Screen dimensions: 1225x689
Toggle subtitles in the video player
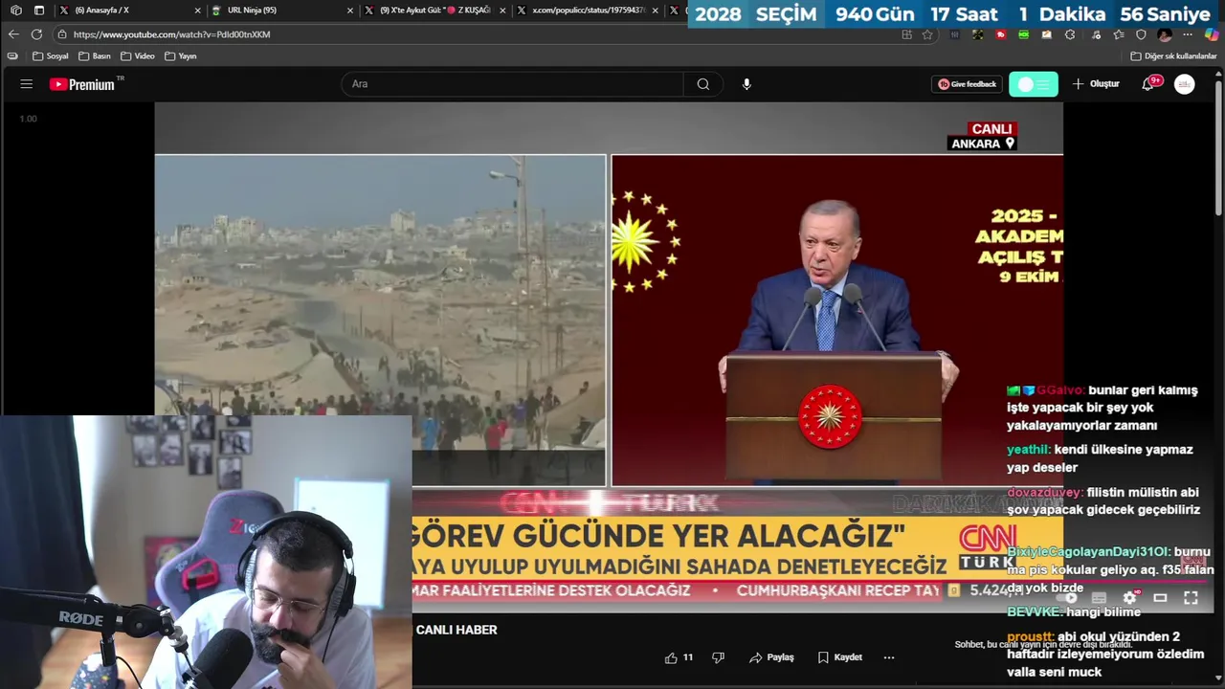click(x=1099, y=598)
